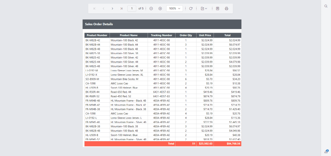331x156 pixels.
Task: Open the search panel magnifier icon
Action: click(326, 6)
